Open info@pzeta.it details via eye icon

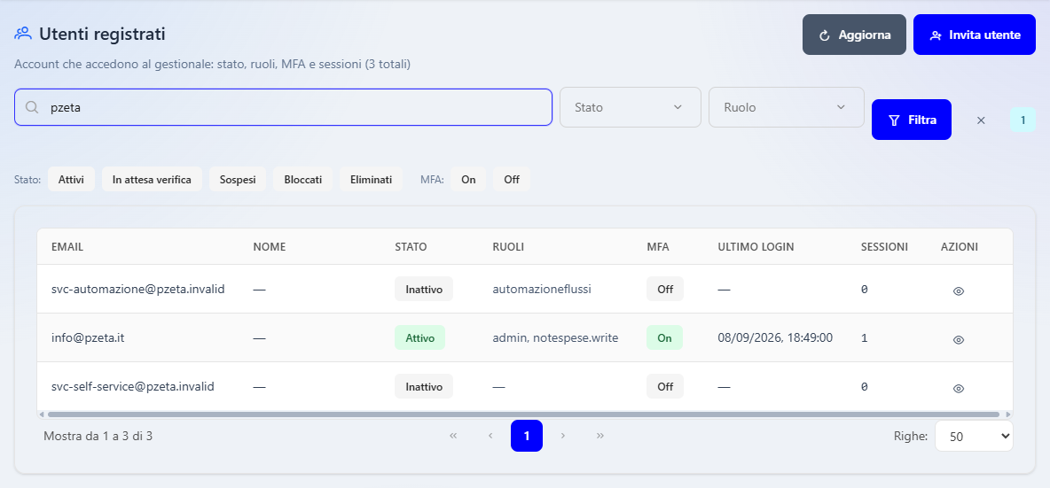tap(959, 339)
